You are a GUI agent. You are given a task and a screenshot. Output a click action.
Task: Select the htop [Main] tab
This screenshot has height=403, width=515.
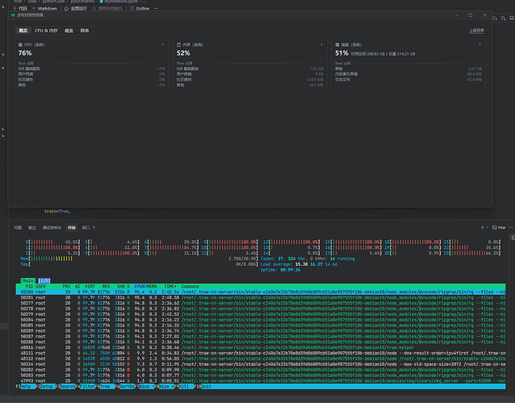(x=28, y=280)
